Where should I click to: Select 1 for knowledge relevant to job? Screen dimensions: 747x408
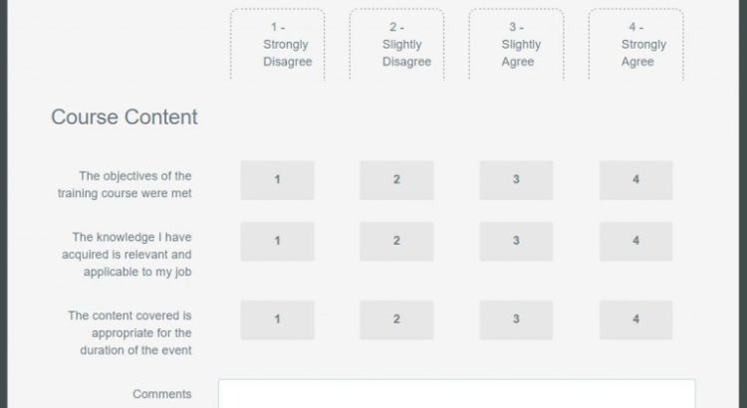277,241
